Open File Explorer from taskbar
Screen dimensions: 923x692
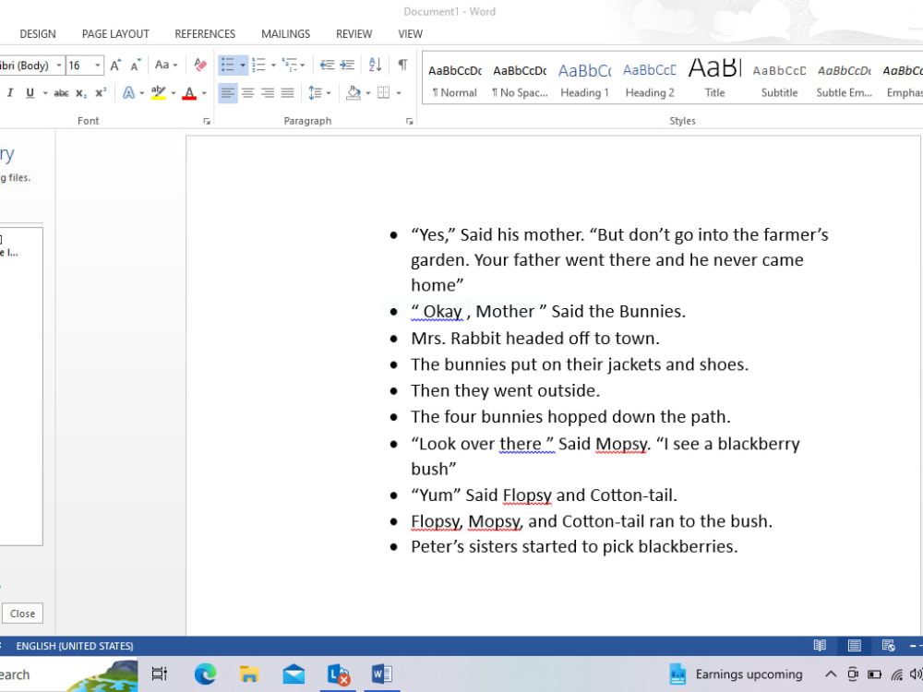249,674
